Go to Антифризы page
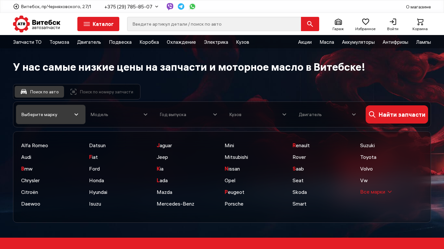 [395, 42]
